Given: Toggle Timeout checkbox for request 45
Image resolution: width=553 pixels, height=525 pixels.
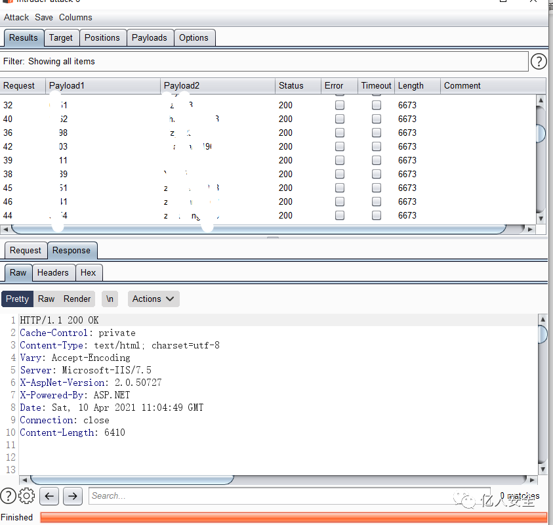Looking at the screenshot, I should click(377, 188).
